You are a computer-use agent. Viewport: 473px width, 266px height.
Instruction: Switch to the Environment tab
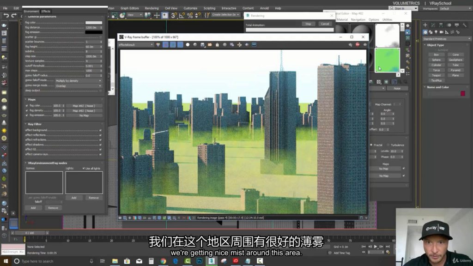31,12
